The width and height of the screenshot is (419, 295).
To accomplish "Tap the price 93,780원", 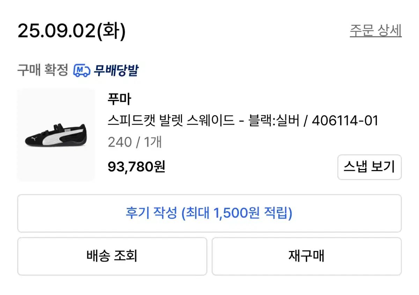I will click(137, 167).
